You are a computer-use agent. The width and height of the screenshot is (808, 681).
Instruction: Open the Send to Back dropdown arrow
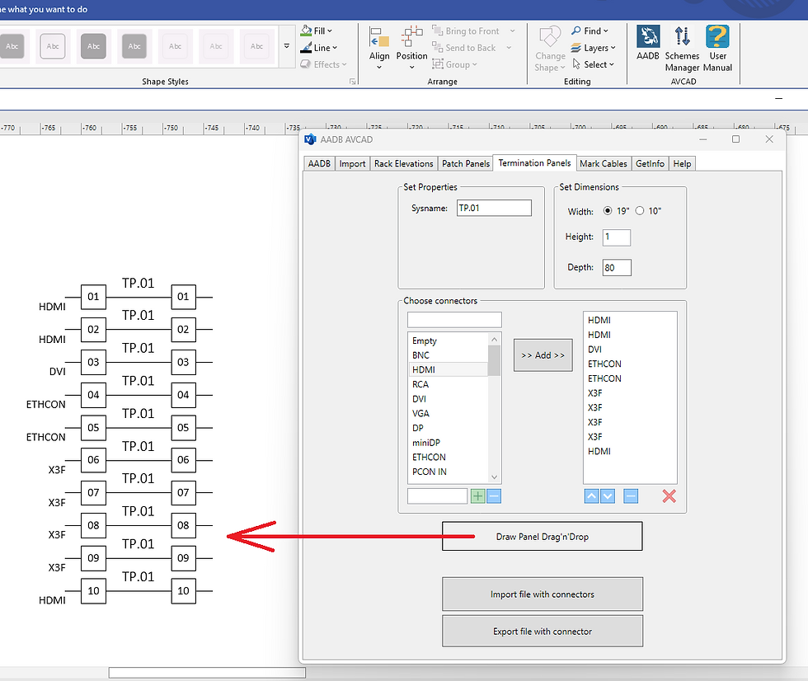click(509, 47)
